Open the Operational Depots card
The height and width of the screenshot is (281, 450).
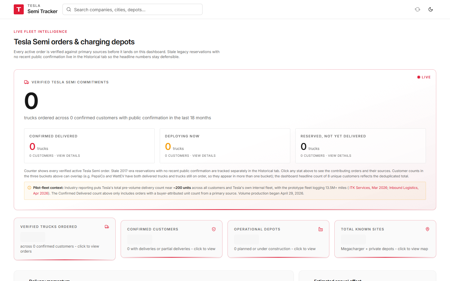tap(278, 239)
